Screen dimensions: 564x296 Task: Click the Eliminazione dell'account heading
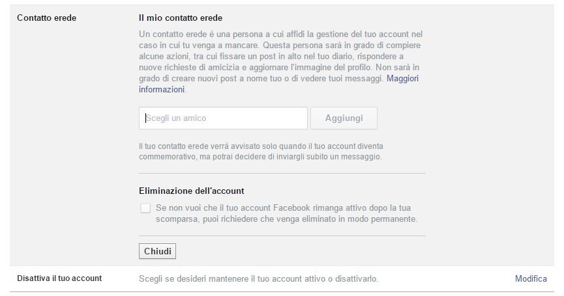tap(192, 191)
